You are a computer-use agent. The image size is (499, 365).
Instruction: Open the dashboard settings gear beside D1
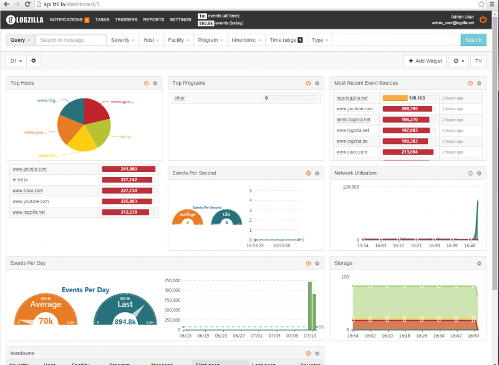(34, 60)
